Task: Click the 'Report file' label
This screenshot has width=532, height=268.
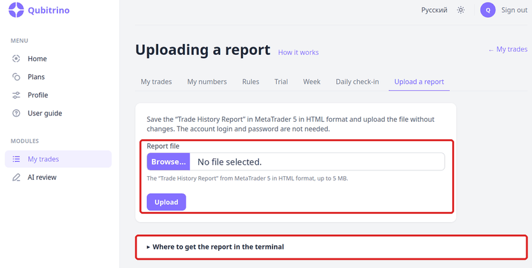Action: (163, 146)
